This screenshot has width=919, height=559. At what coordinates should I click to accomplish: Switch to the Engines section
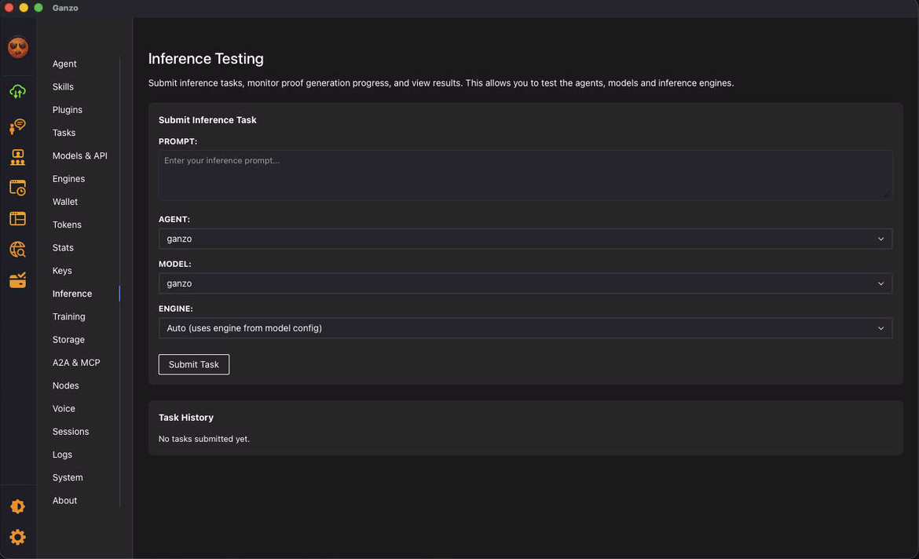point(68,179)
